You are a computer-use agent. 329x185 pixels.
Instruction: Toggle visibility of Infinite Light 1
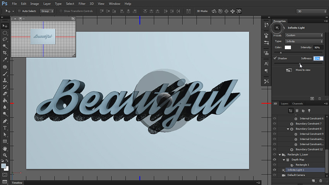(x=274, y=170)
